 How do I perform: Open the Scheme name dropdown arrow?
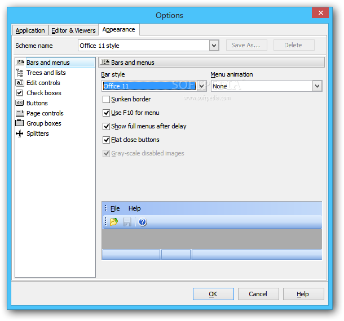(x=214, y=46)
